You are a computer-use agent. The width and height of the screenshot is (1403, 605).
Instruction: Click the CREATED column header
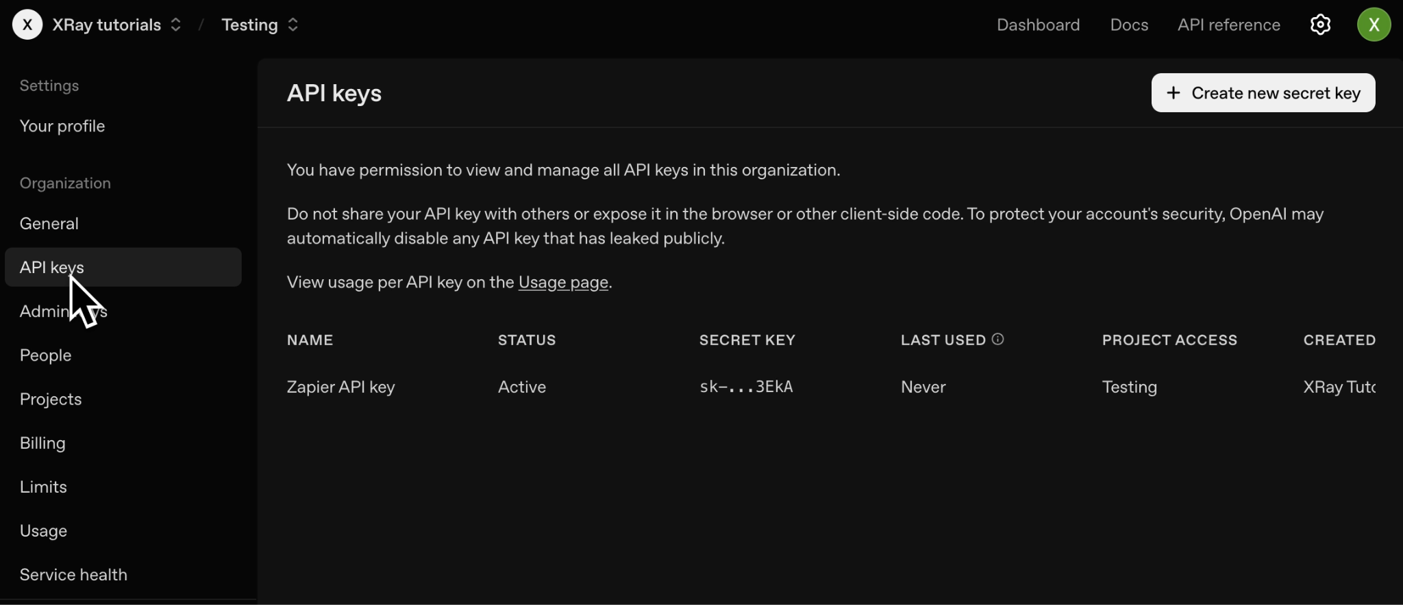(x=1339, y=340)
